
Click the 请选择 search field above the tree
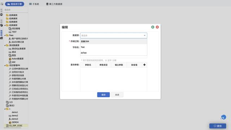point(16,10)
